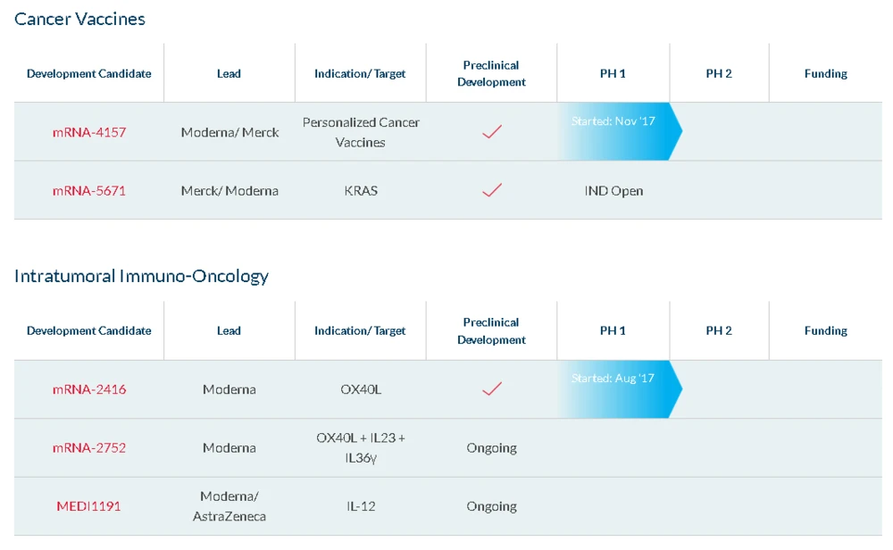The image size is (893, 550).
Task: Click the IL-12 indication cell
Action: tap(361, 506)
